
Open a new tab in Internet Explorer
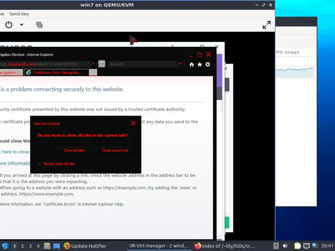pyautogui.click(x=93, y=73)
